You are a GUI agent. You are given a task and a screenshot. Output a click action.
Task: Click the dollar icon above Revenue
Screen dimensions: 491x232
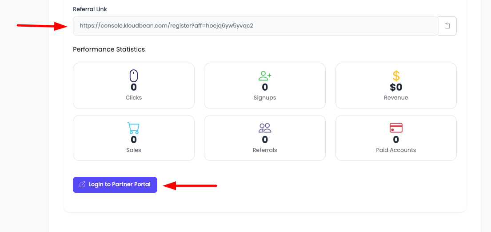[396, 76]
